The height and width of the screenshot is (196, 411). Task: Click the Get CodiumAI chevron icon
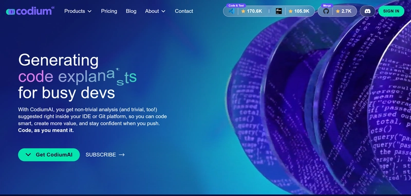tap(29, 154)
